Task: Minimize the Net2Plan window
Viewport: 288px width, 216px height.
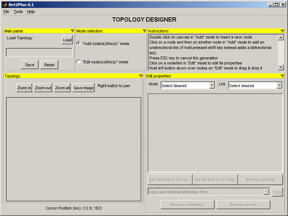Action: pos(270,5)
